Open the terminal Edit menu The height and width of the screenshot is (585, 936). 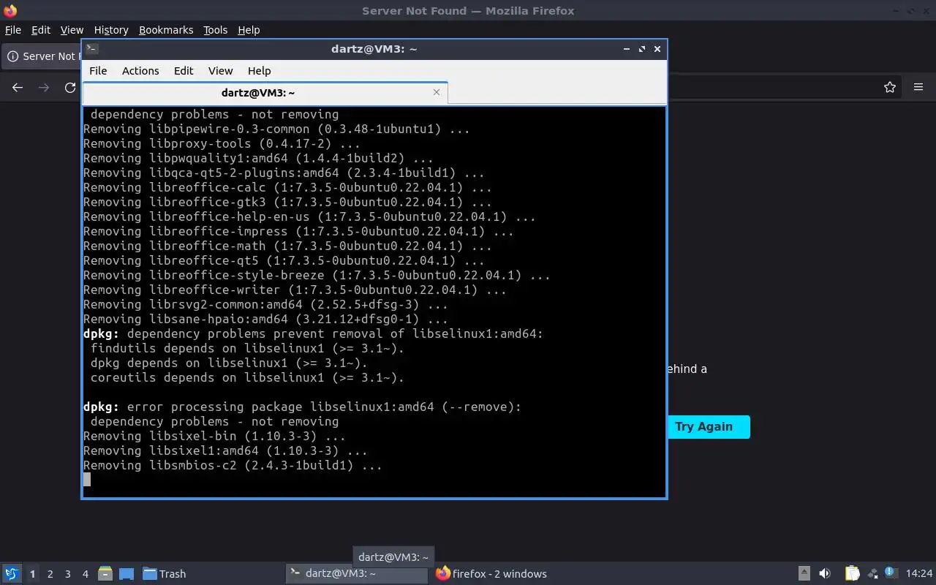[x=184, y=71]
